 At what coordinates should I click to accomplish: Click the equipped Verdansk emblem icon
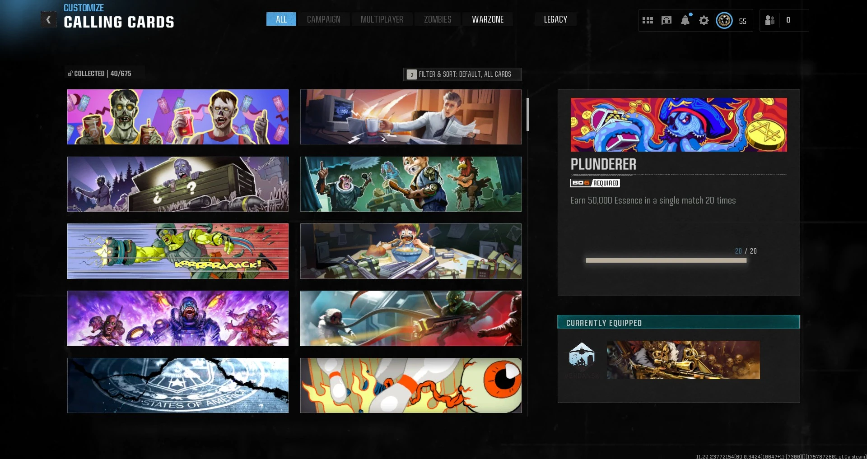point(582,357)
